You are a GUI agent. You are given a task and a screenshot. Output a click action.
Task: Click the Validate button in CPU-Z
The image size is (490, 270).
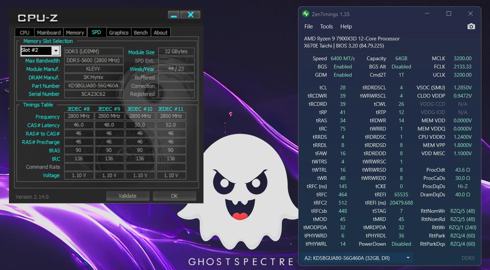click(x=128, y=196)
